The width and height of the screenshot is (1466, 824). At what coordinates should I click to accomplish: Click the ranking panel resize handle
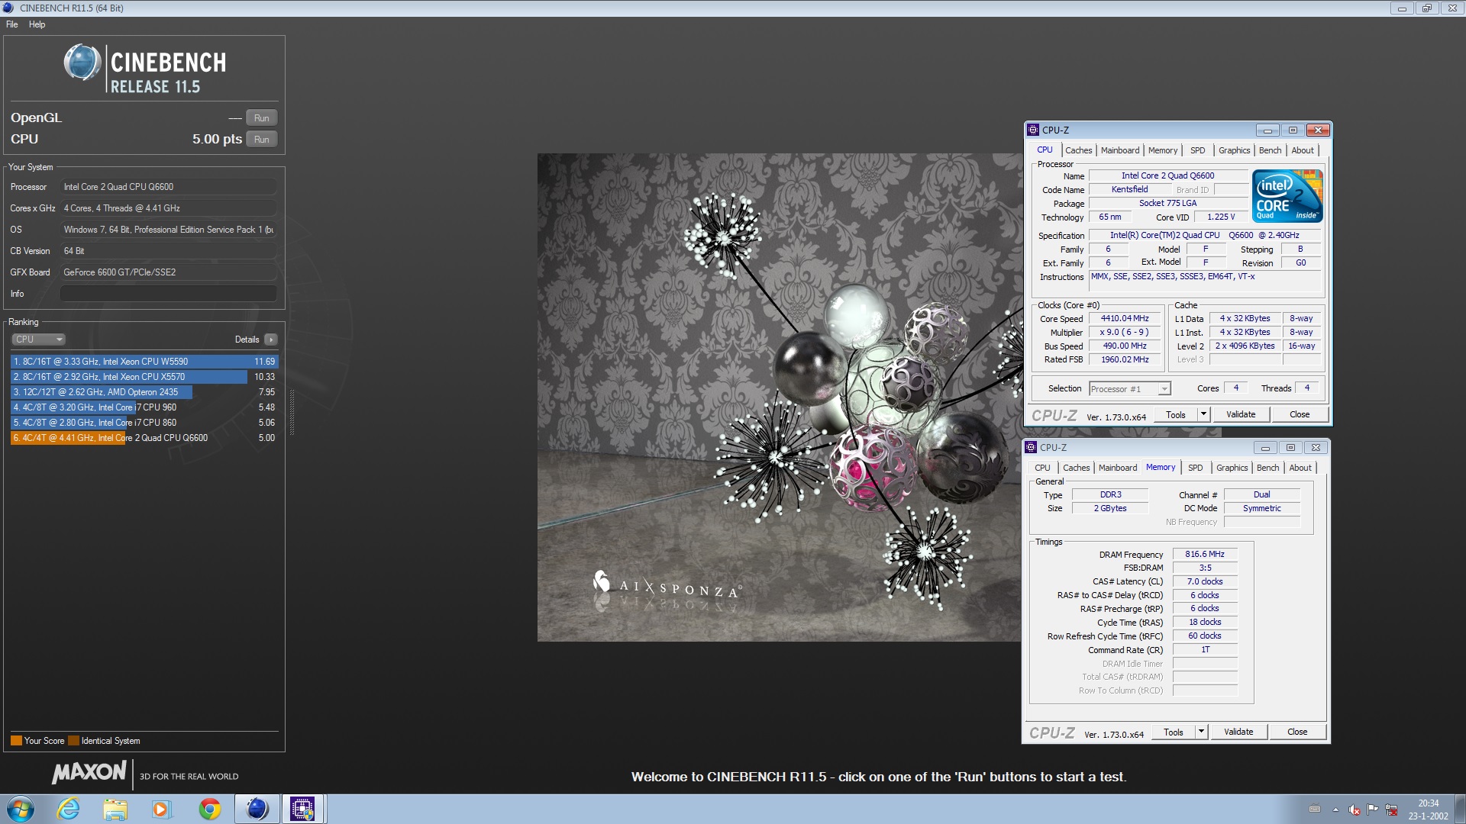click(292, 412)
